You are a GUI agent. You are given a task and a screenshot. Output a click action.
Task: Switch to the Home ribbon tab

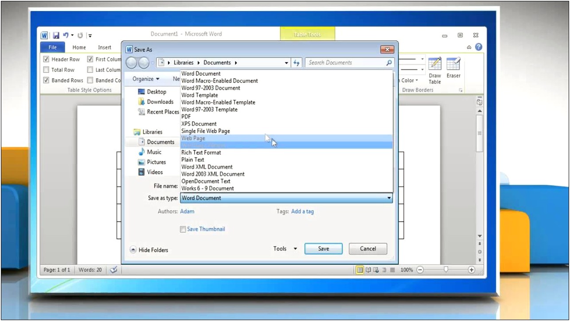pos(79,47)
